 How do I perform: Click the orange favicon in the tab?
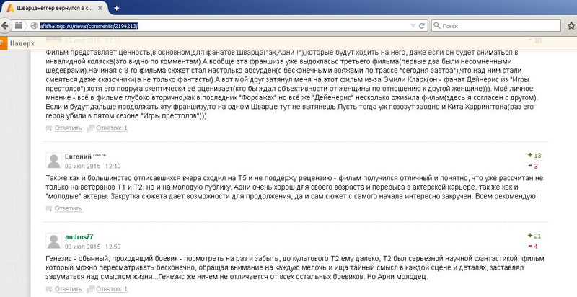click(x=11, y=8)
